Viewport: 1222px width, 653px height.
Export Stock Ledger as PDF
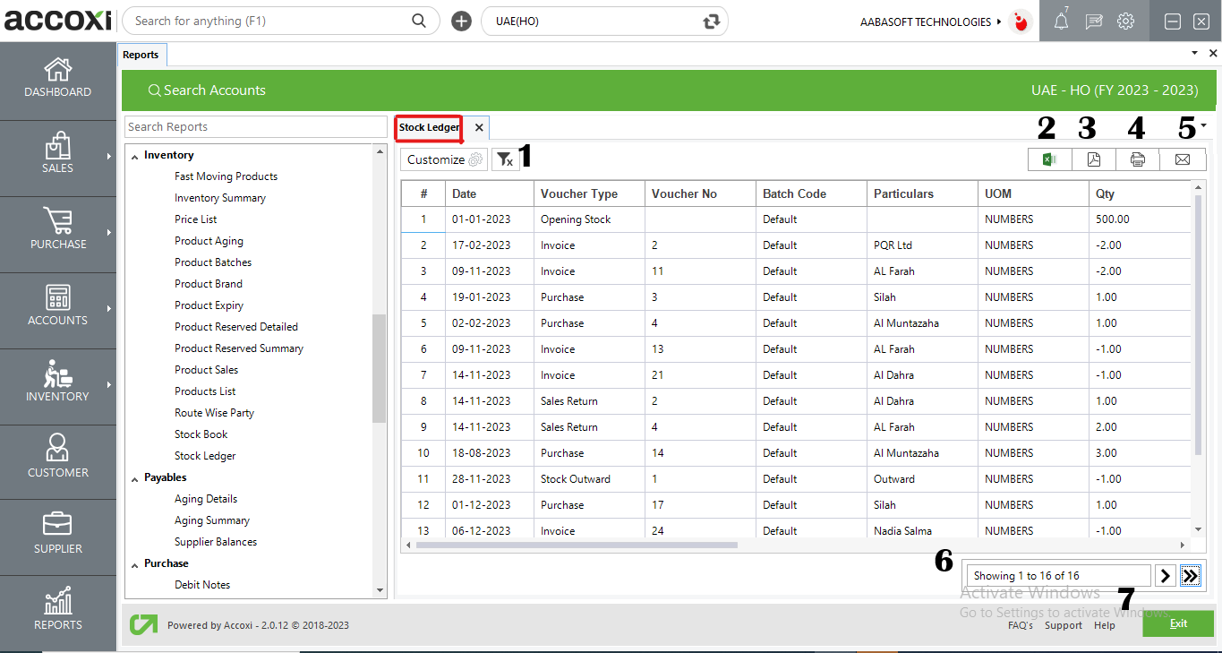tap(1093, 159)
